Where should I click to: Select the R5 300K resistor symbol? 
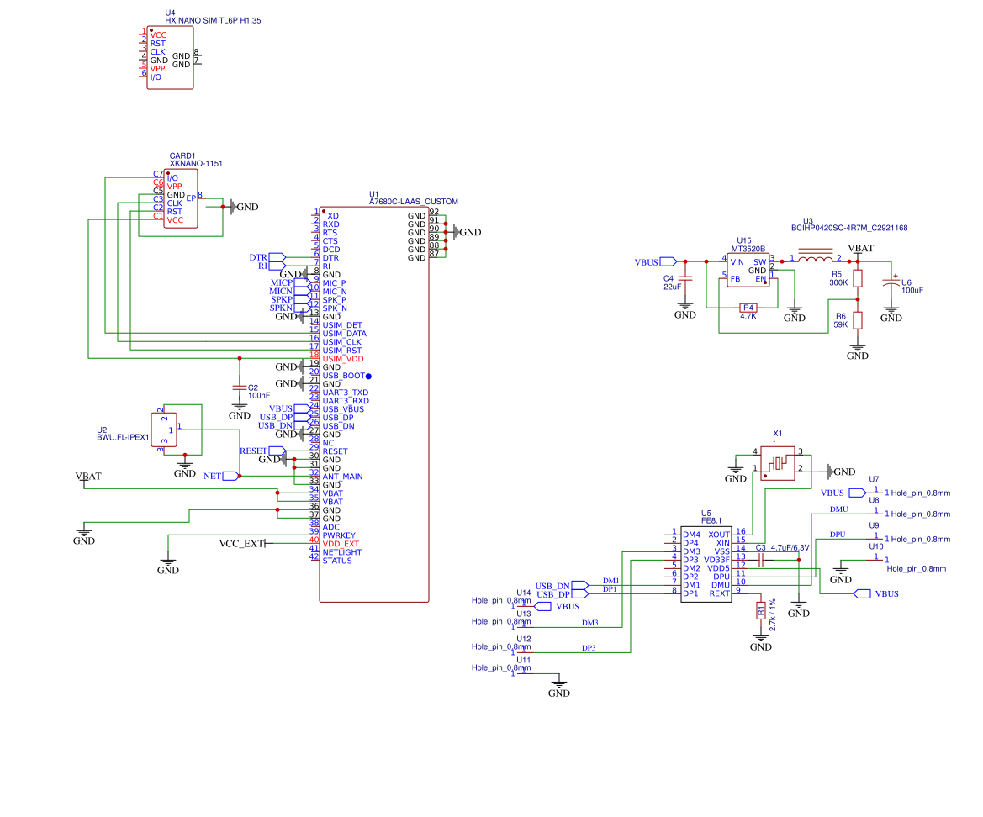pos(858,278)
